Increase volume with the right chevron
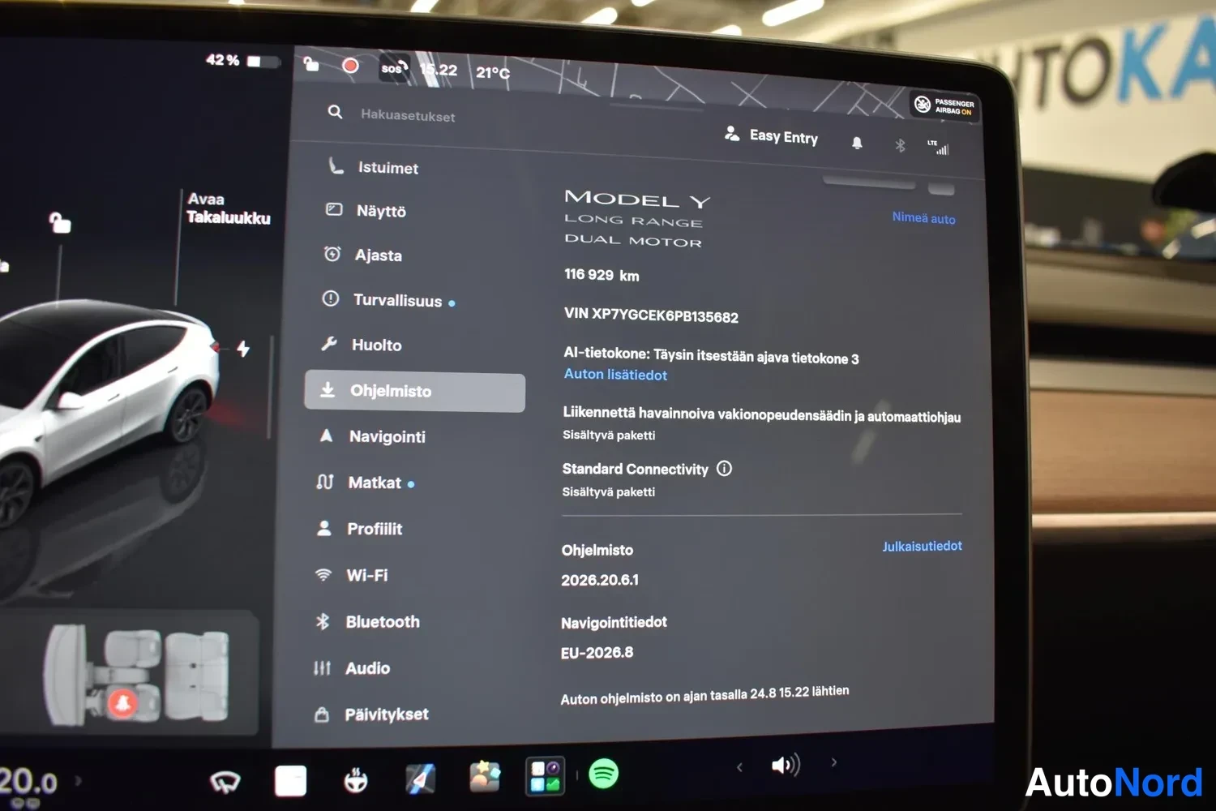Screen dimensions: 1216x811 833,762
